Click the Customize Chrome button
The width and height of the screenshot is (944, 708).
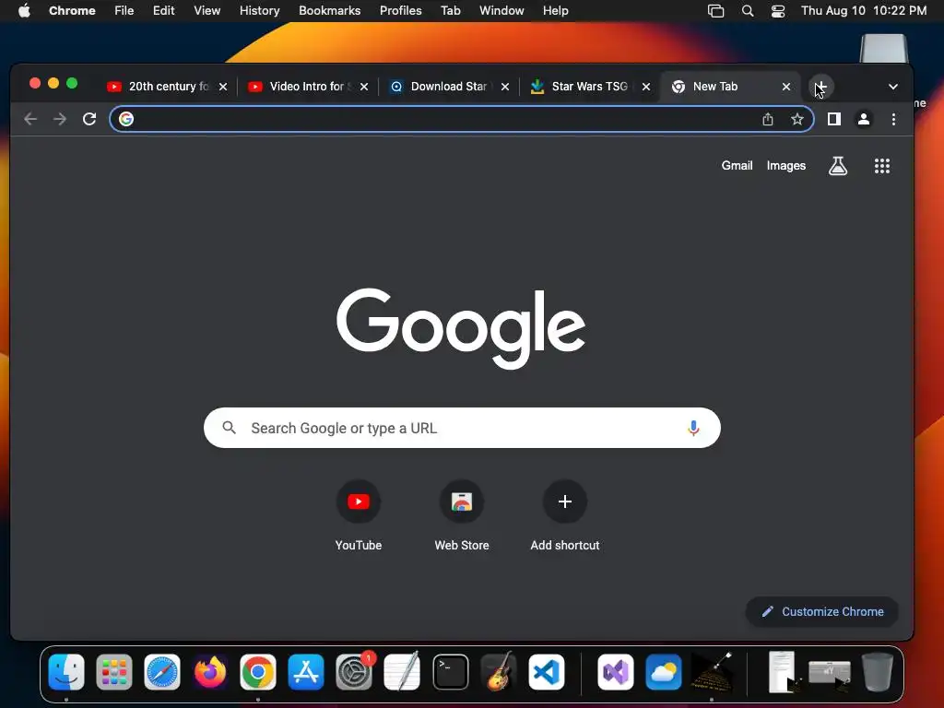tap(821, 612)
